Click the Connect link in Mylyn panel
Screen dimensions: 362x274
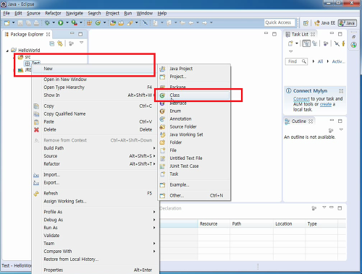click(301, 99)
